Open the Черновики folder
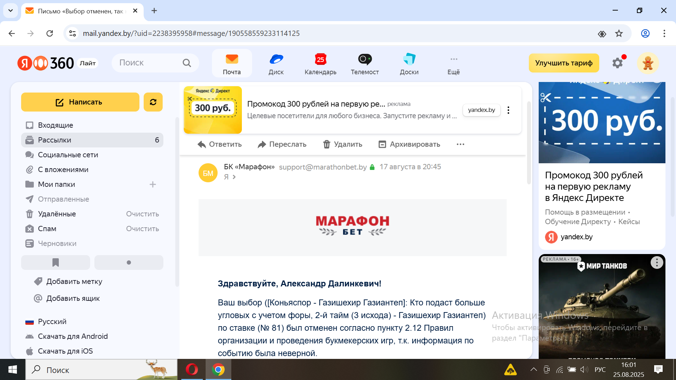This screenshot has width=676, height=380. pos(92,243)
